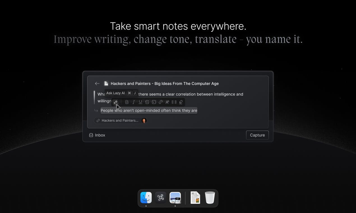Open Finder from the Dock
356x213 pixels.
(x=146, y=198)
